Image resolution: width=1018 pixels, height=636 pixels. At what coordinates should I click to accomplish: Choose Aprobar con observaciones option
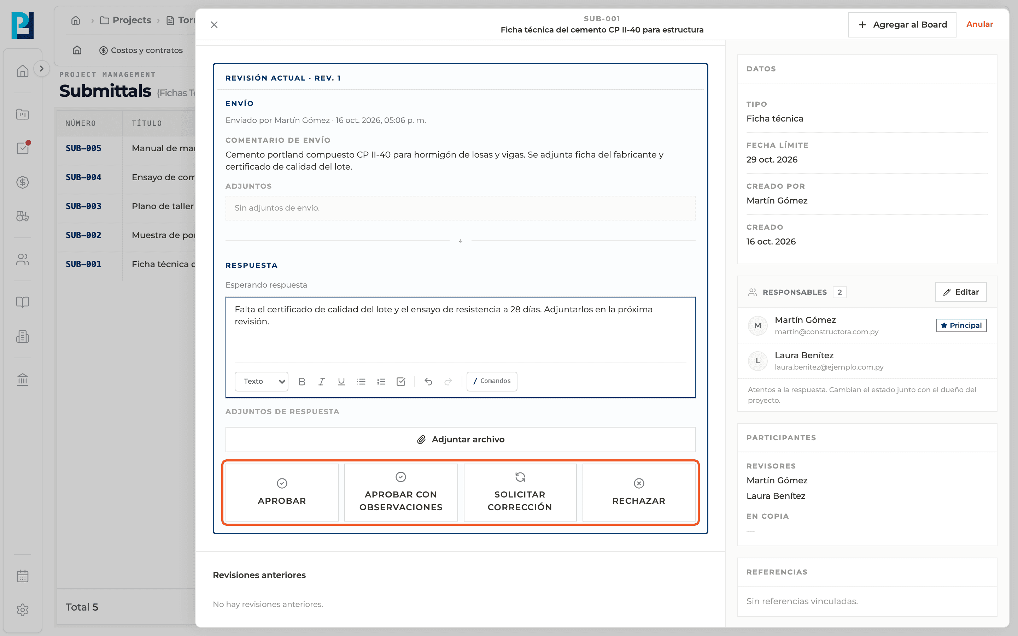click(401, 492)
